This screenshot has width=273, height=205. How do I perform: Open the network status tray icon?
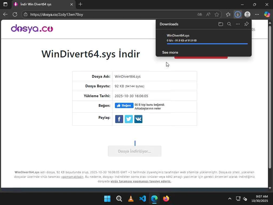coord(238,199)
